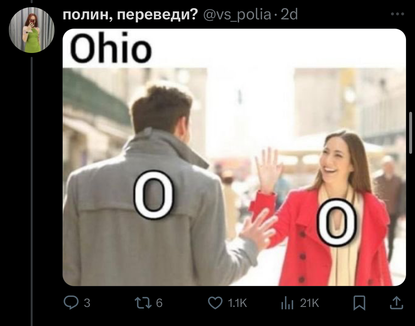The width and height of the screenshot is (415, 326).
Task: Like the tweet with the heart icon
Action: (215, 303)
